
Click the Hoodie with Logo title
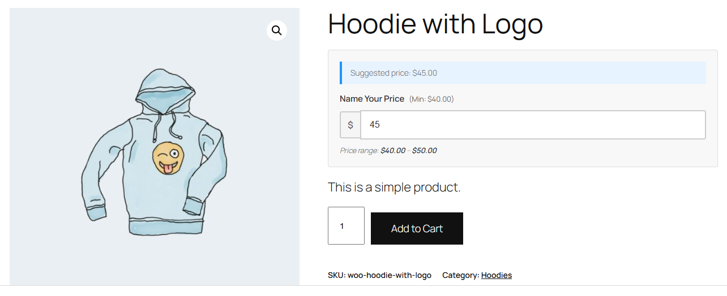coord(435,24)
